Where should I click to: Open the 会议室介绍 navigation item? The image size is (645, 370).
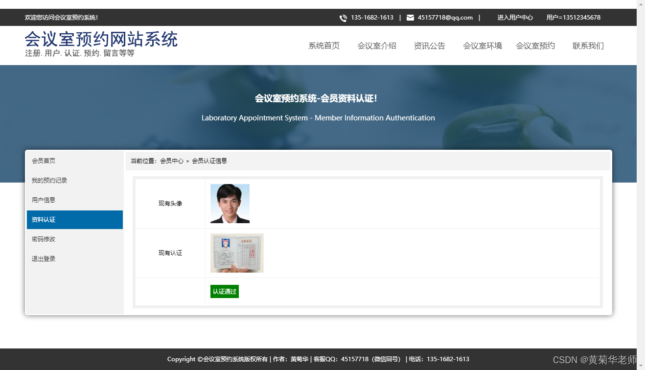point(377,46)
